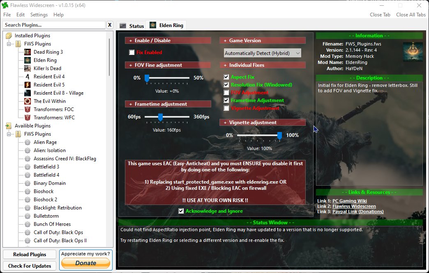
Task: Click the Donate button
Action: (85, 263)
